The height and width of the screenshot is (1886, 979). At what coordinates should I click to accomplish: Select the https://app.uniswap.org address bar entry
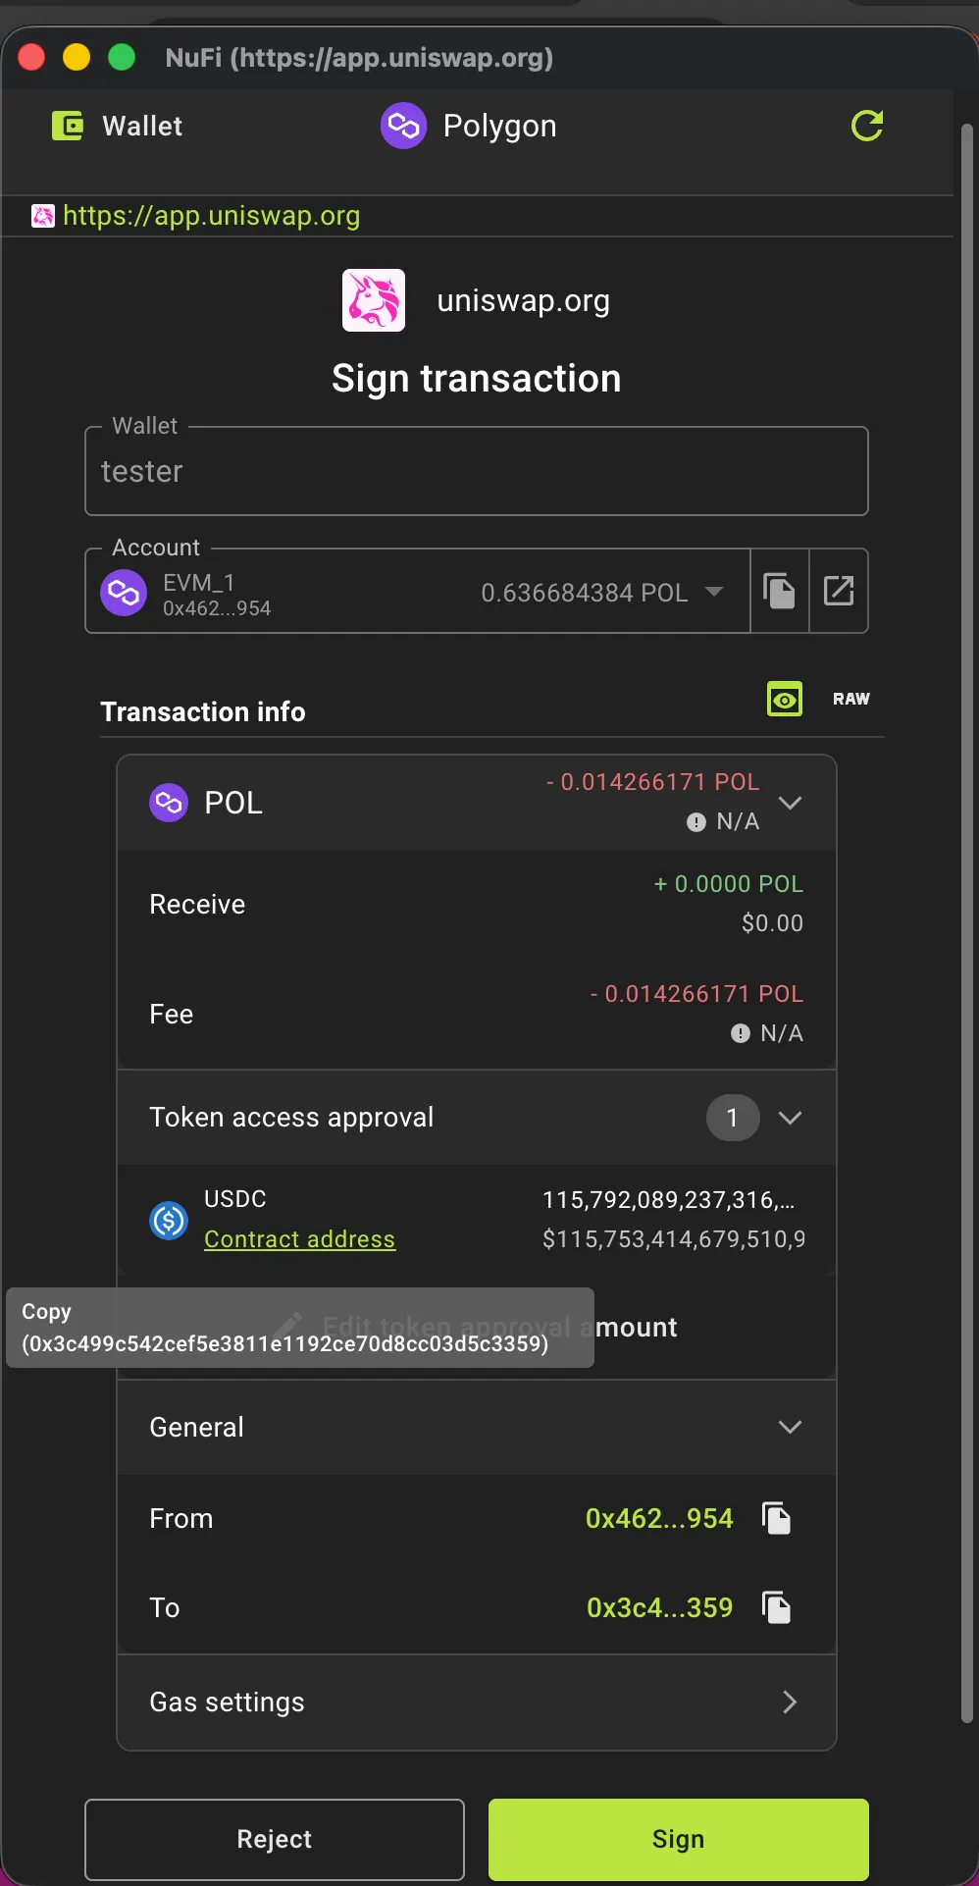pyautogui.click(x=211, y=216)
